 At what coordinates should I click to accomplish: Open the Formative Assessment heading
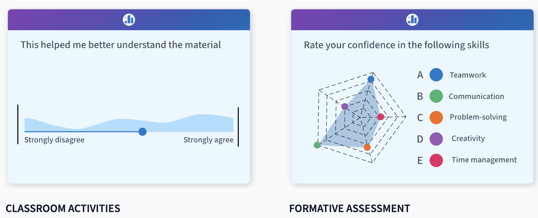click(x=349, y=209)
